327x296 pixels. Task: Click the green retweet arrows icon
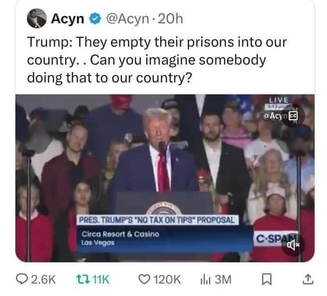(x=83, y=279)
